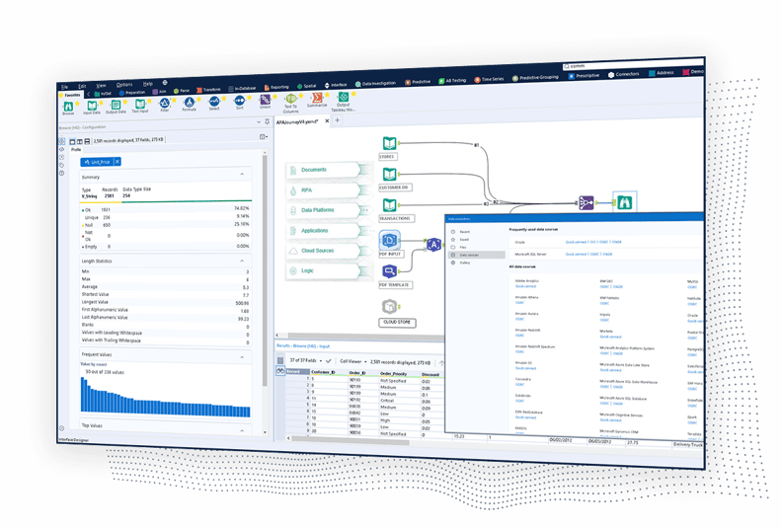Click the CLOUD STORE node on canvas
The image size is (782, 528).
(x=389, y=306)
